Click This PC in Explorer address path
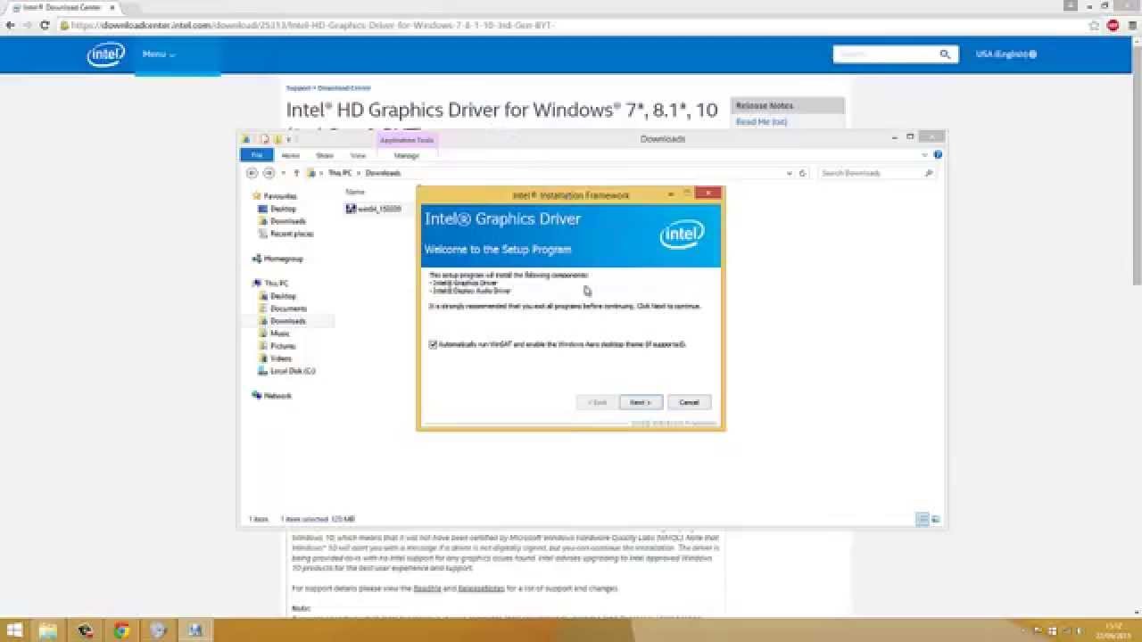This screenshot has height=642, width=1142. pos(339,173)
